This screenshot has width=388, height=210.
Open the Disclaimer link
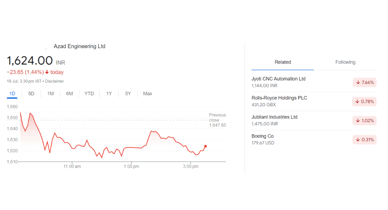point(54,81)
